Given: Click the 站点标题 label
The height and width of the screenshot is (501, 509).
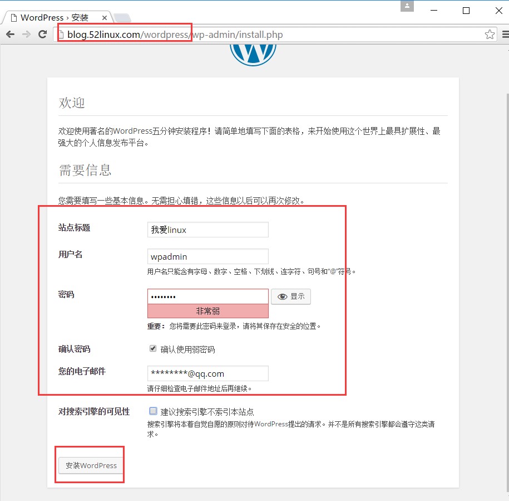Looking at the screenshot, I should (x=74, y=227).
